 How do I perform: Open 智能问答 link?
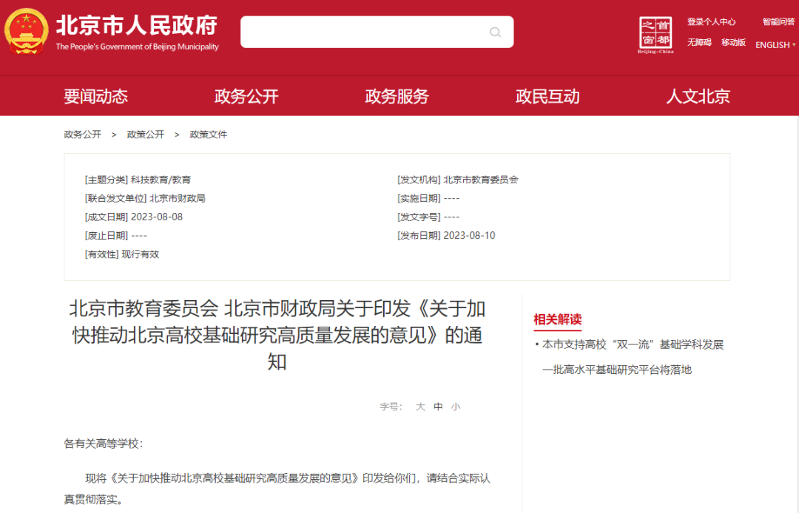tap(778, 22)
